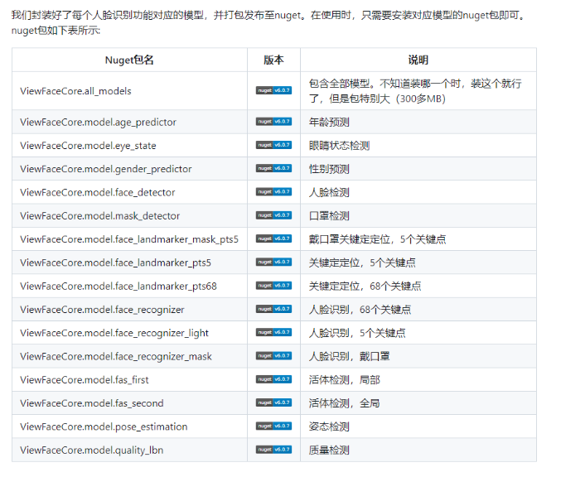Click 关键定定位，5个关键点 in the face_landmarker_pts5 row
561x477 pixels.
click(362, 263)
